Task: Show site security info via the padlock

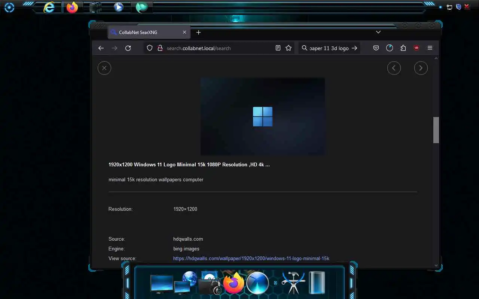Action: [x=160, y=48]
